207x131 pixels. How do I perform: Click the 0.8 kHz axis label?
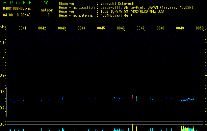(2, 92)
